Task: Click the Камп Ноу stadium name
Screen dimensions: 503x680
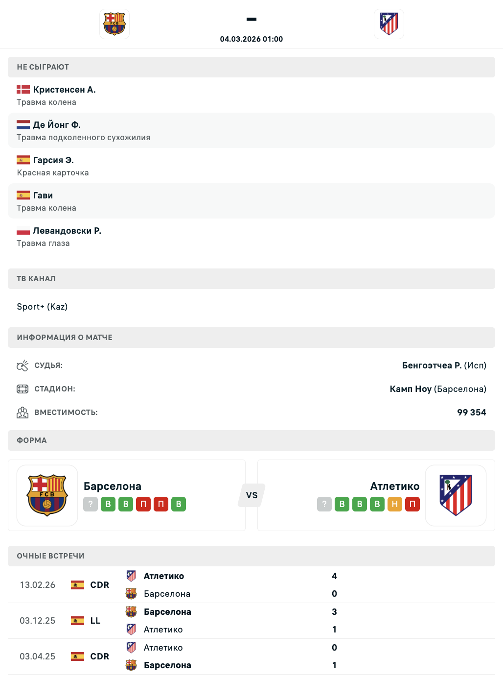Action: [411, 389]
